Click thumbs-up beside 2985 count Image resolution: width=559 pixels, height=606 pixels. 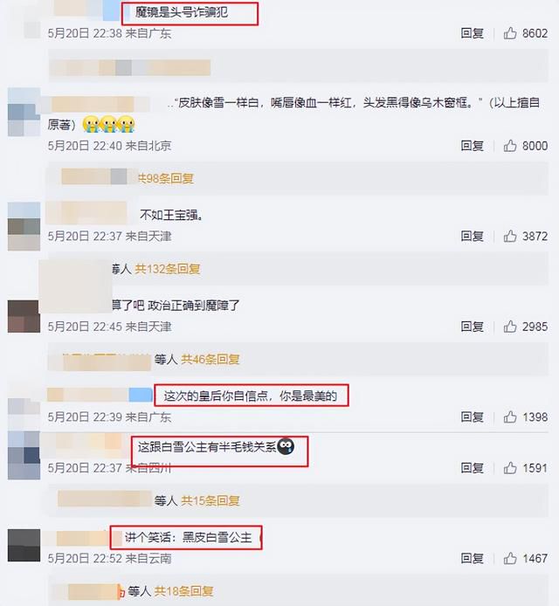[510, 327]
